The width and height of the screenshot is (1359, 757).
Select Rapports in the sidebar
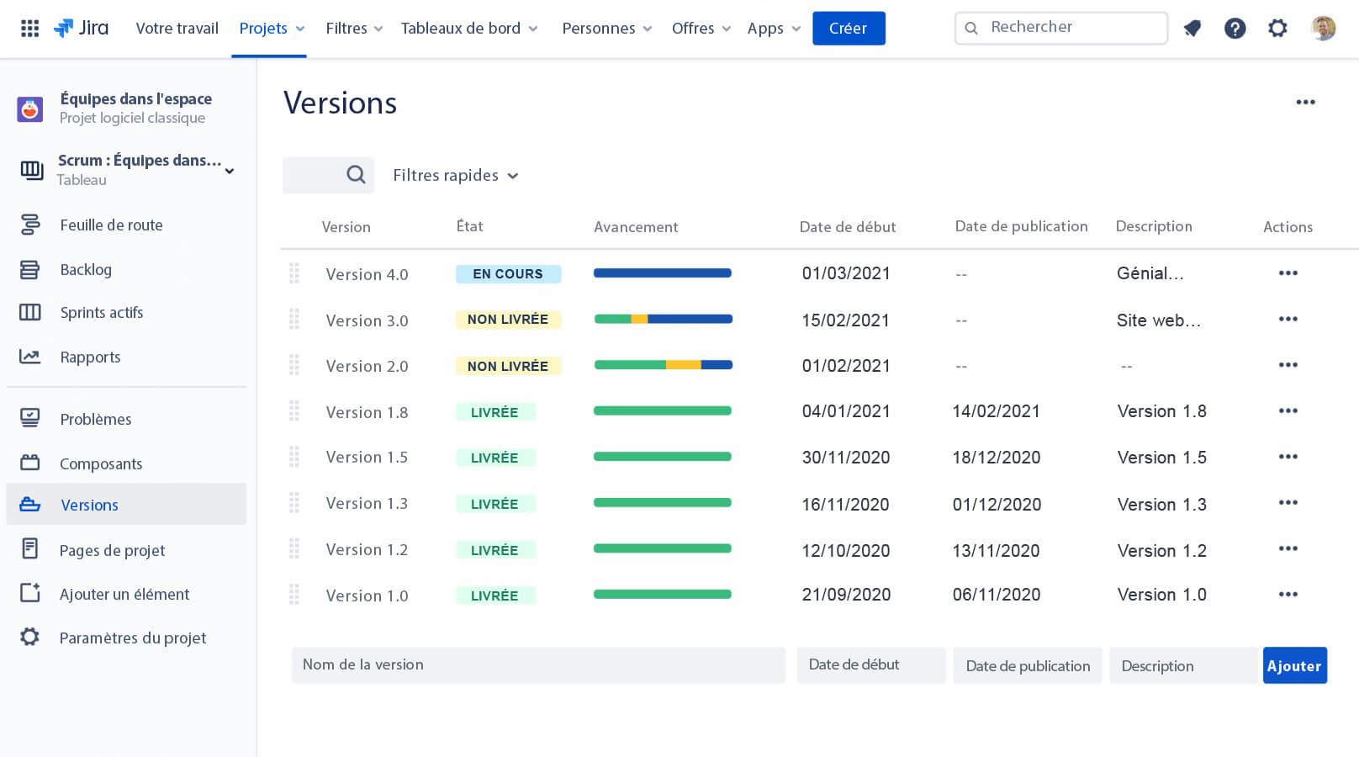(x=90, y=357)
